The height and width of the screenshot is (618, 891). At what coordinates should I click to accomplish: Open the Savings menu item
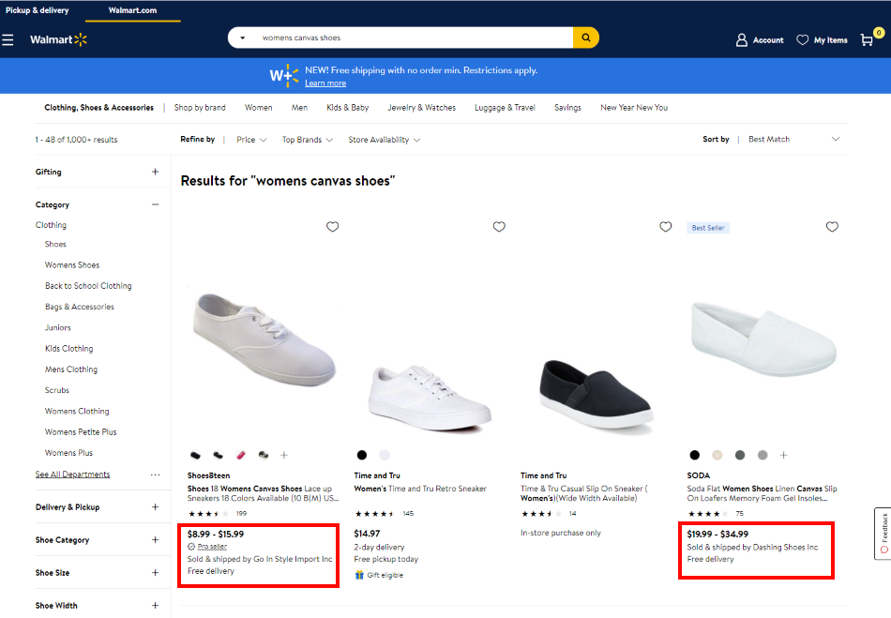tap(567, 107)
